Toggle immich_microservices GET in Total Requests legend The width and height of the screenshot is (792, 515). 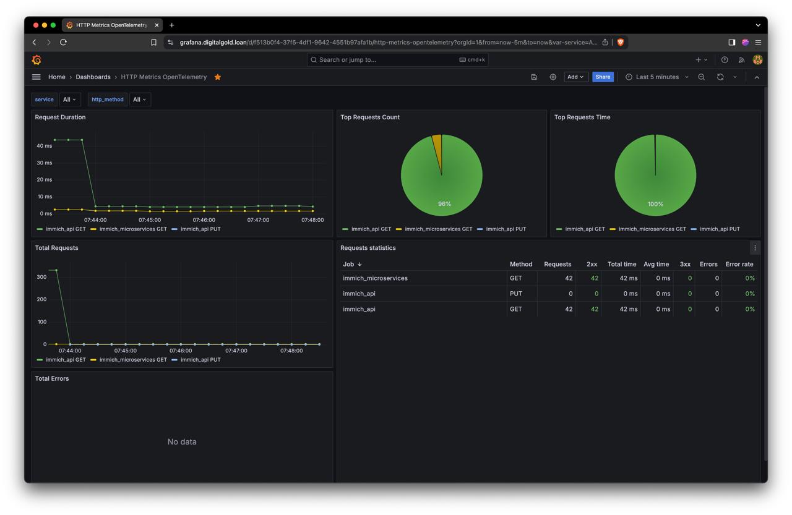pos(133,360)
